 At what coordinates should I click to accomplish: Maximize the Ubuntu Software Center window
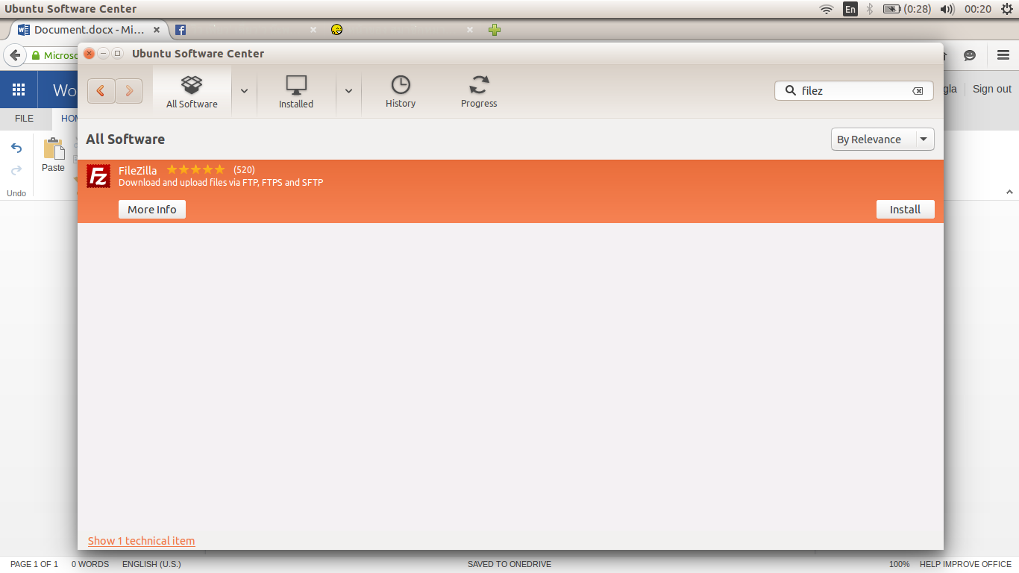117,53
